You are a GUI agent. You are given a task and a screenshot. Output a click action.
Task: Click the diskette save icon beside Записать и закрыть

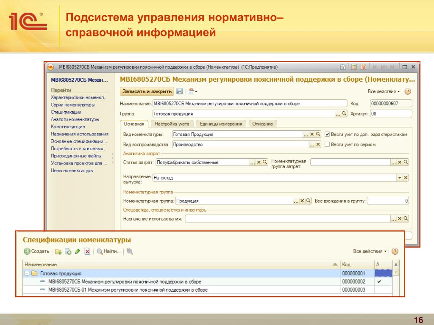[x=179, y=91]
